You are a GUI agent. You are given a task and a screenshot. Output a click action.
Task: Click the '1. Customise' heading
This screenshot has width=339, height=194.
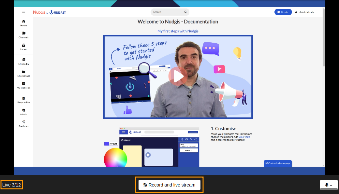[223, 129]
